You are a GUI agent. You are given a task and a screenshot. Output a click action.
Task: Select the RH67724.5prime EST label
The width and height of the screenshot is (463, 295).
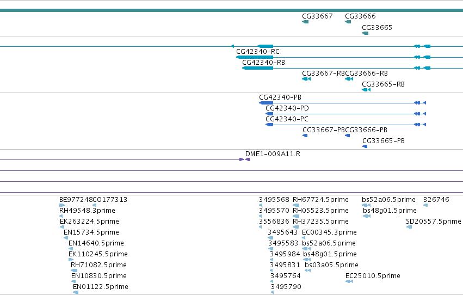[x=320, y=200]
